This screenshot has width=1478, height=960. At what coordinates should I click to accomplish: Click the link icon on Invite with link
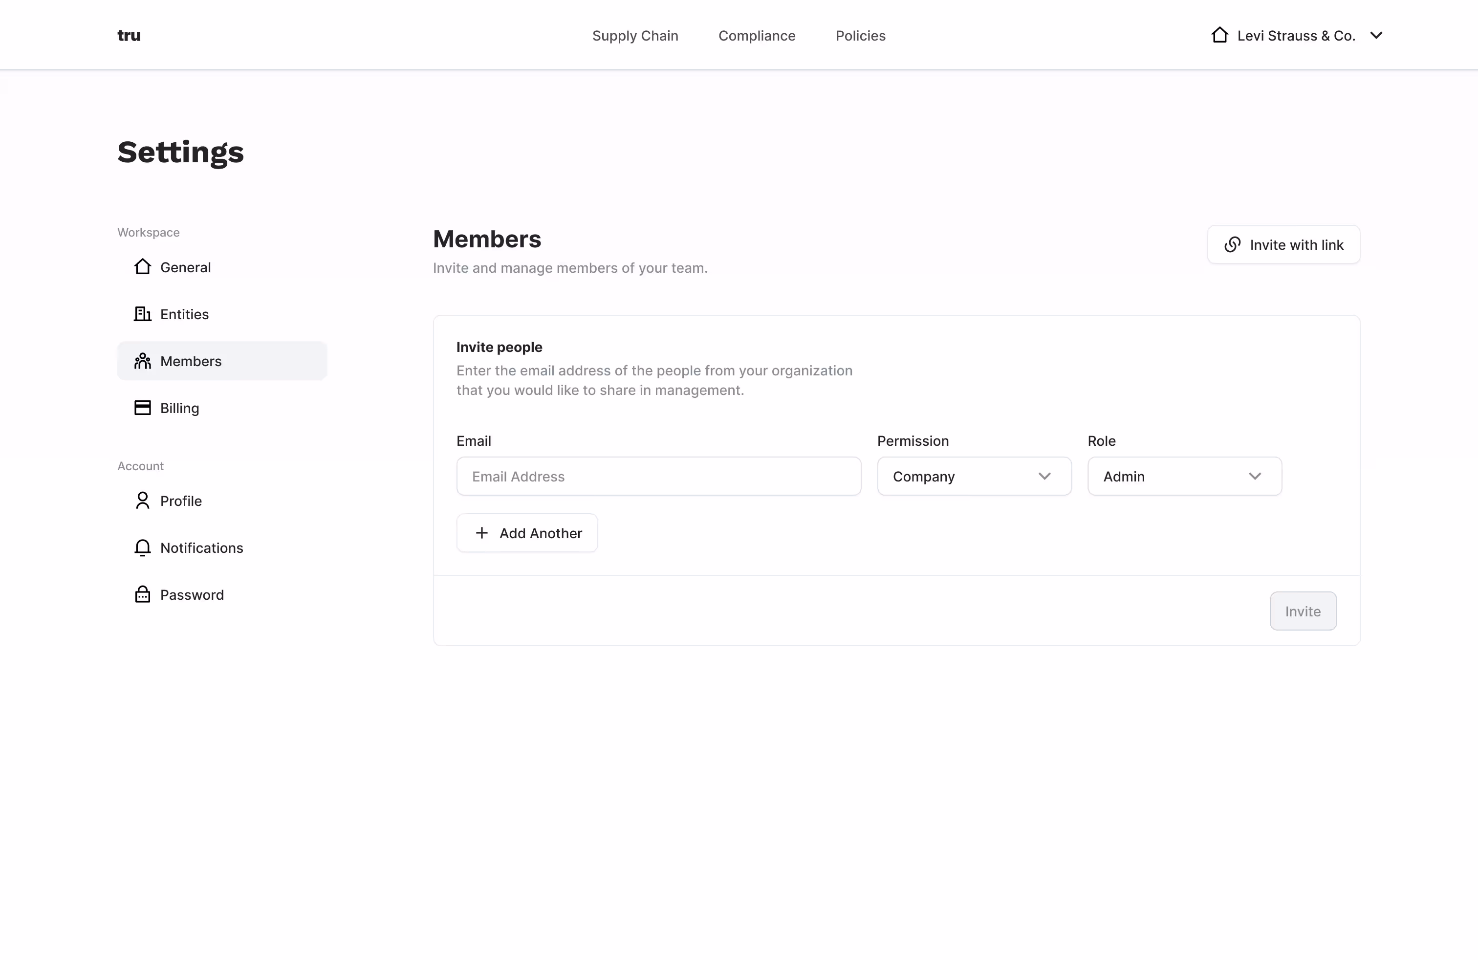[1232, 245]
